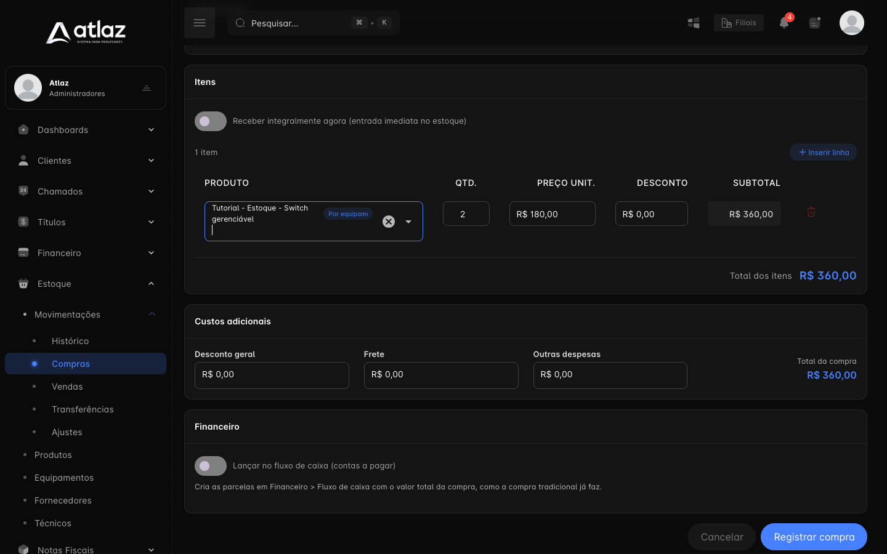Viewport: 887px width, 554px height.
Task: Open the notifications bell
Action: click(x=784, y=23)
